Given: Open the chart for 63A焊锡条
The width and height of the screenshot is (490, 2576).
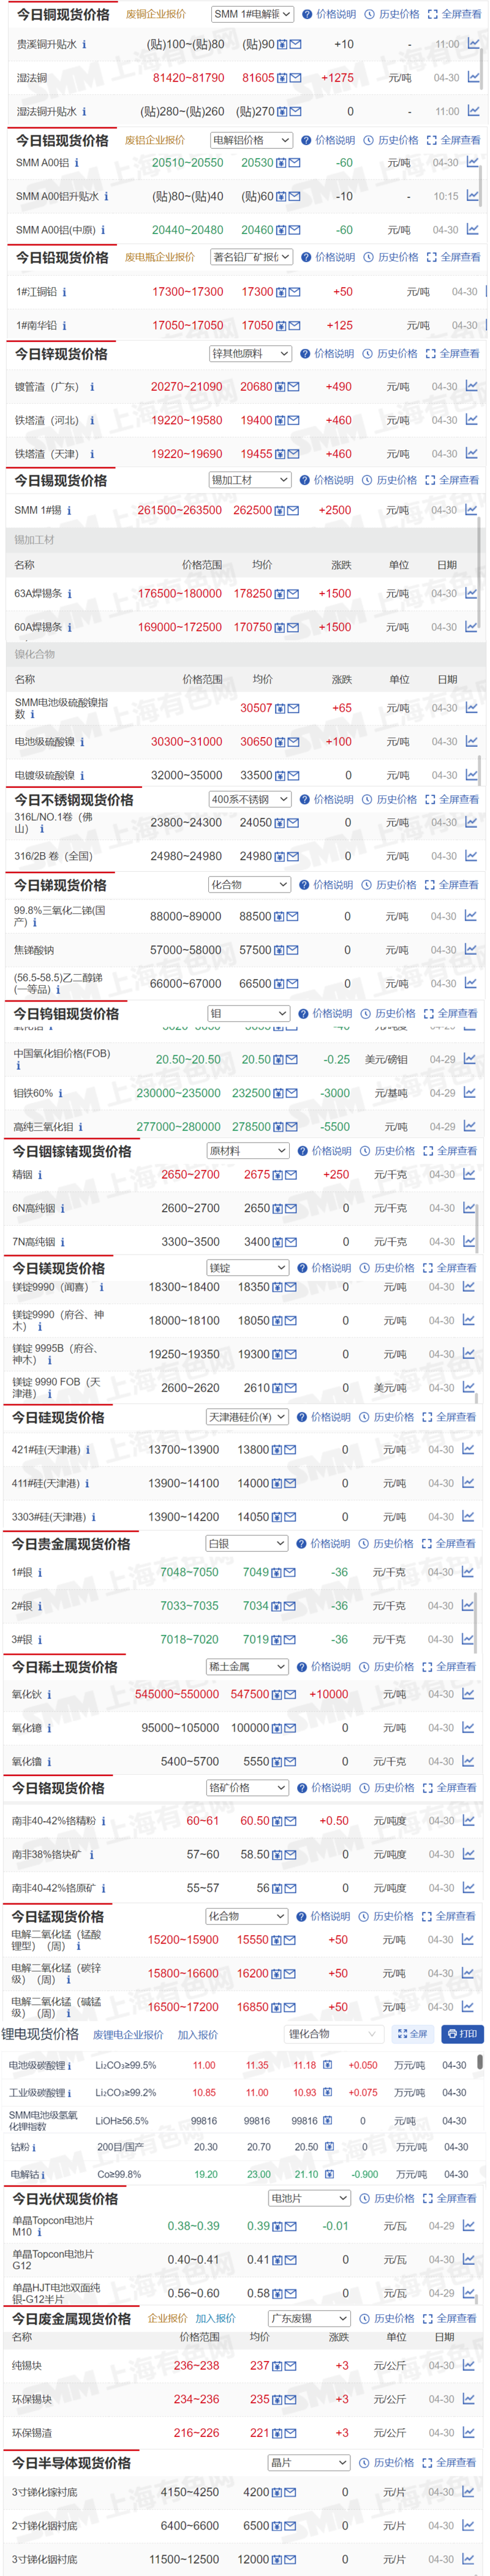Looking at the screenshot, I should (471, 593).
